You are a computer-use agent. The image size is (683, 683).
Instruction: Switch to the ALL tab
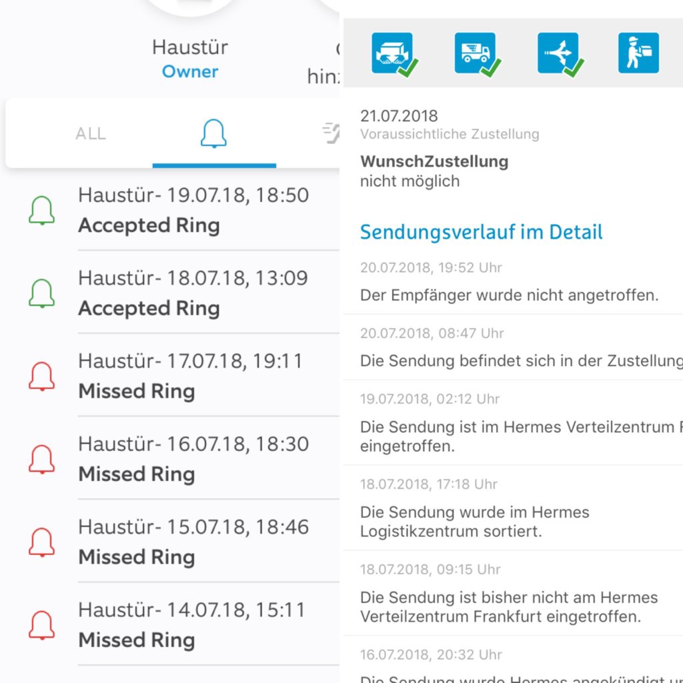click(90, 132)
